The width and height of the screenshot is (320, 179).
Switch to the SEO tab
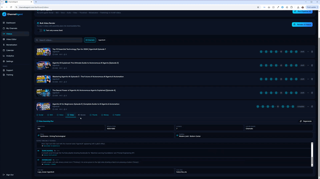tap(50, 115)
